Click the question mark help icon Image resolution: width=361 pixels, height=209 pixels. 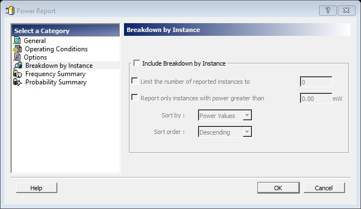coord(327,10)
